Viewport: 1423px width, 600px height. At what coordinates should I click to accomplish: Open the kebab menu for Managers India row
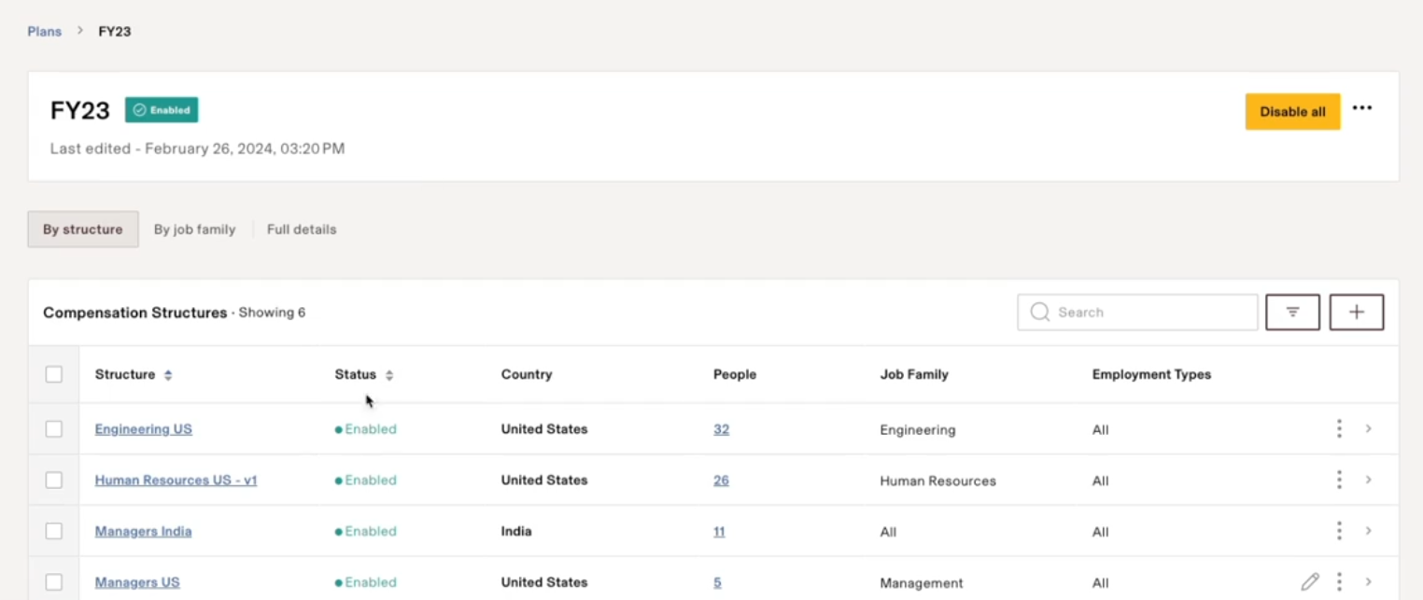1339,531
